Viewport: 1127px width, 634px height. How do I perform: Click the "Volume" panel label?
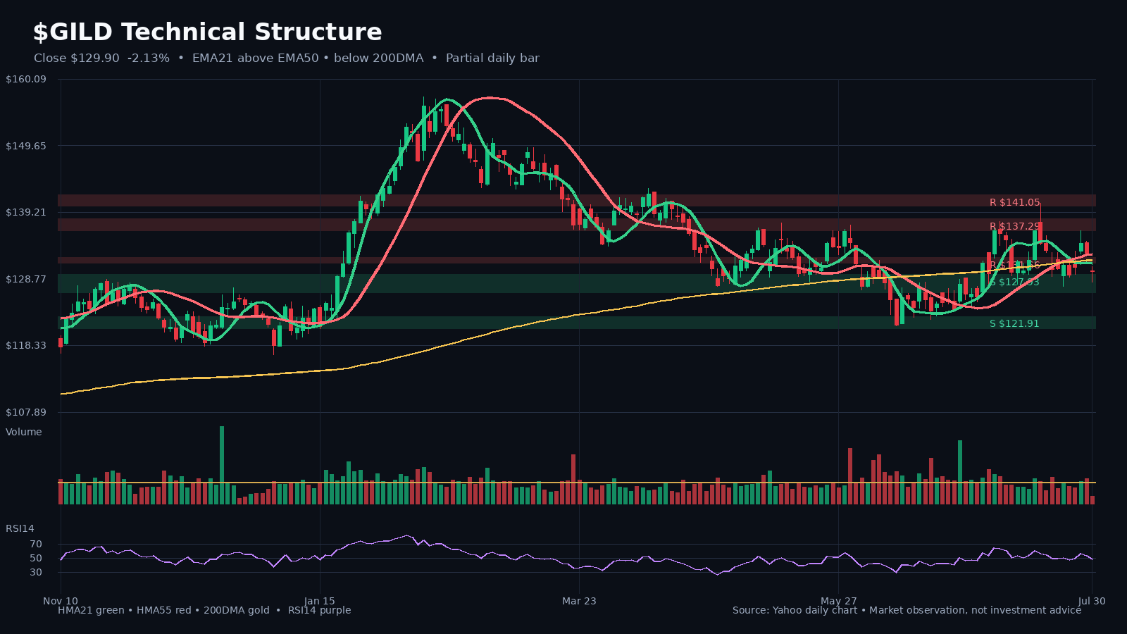pos(24,432)
